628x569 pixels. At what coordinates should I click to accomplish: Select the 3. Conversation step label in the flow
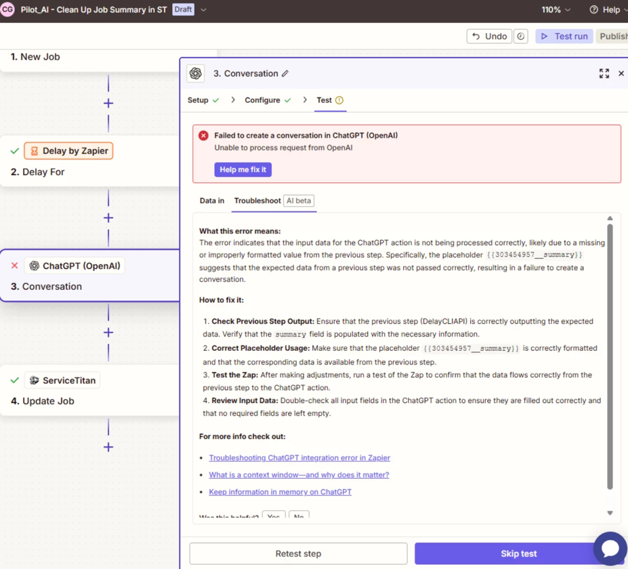47,287
